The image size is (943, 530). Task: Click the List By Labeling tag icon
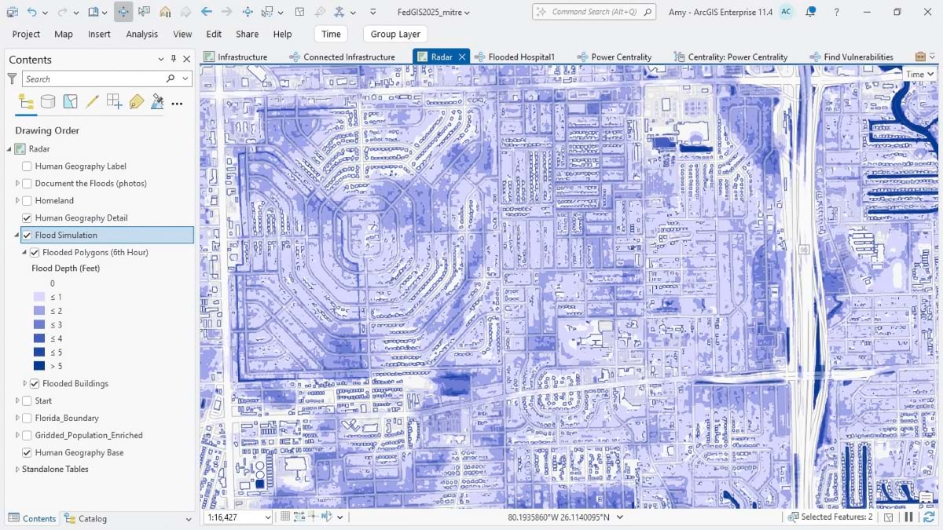[135, 101]
